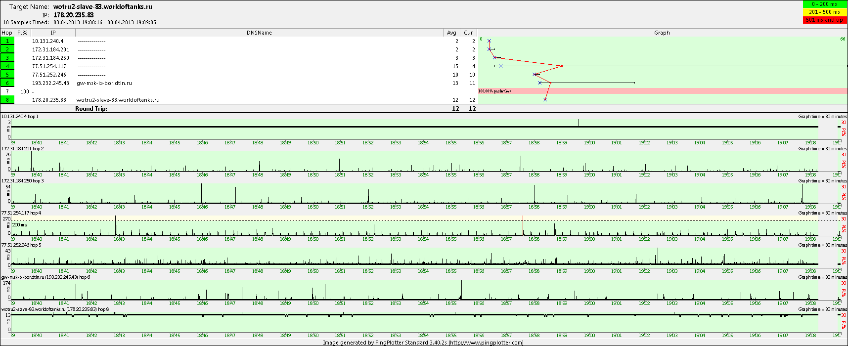Image resolution: width=848 pixels, height=346 pixels.
Task: Click the pink 100% packet loss bar
Action: [x=663, y=91]
